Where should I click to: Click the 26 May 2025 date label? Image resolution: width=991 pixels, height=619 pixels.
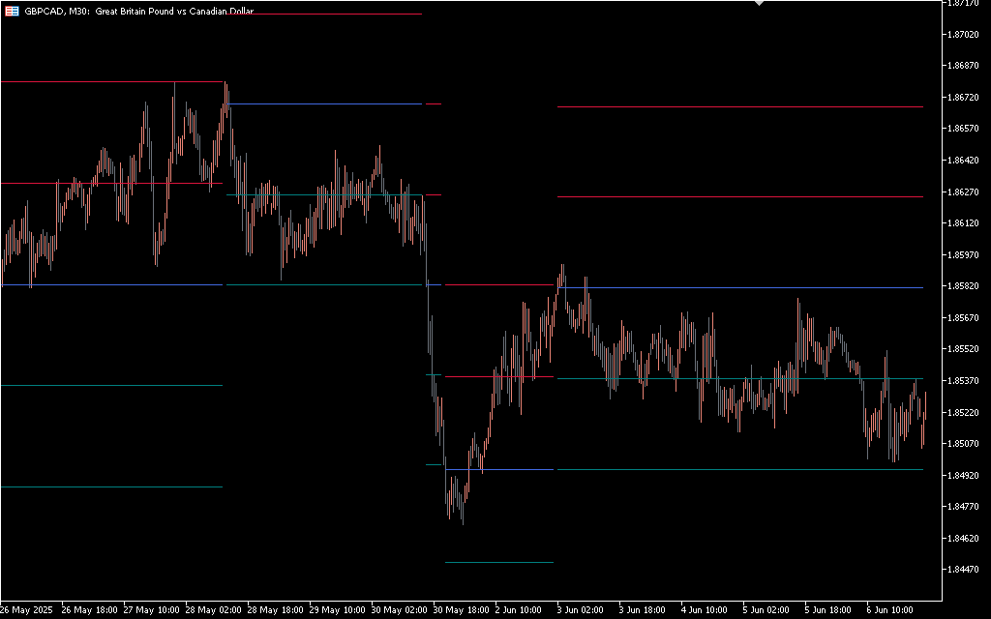click(25, 610)
